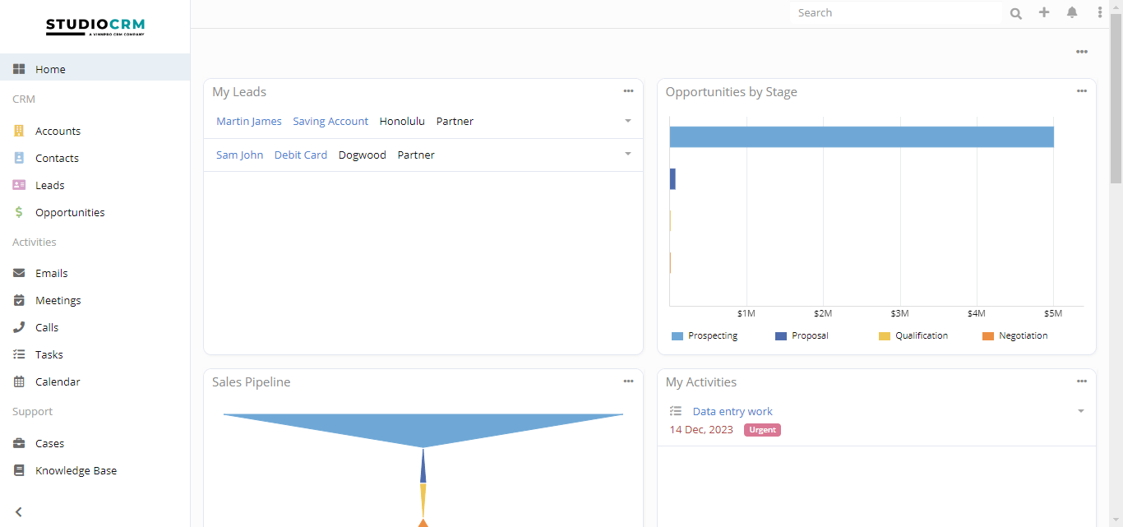Open the Martin James lead link
Image resolution: width=1123 pixels, height=527 pixels.
click(249, 121)
